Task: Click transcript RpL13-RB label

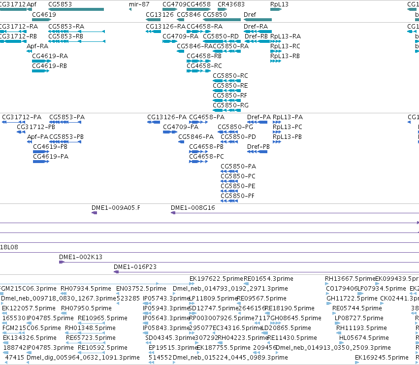Action: tap(285, 56)
